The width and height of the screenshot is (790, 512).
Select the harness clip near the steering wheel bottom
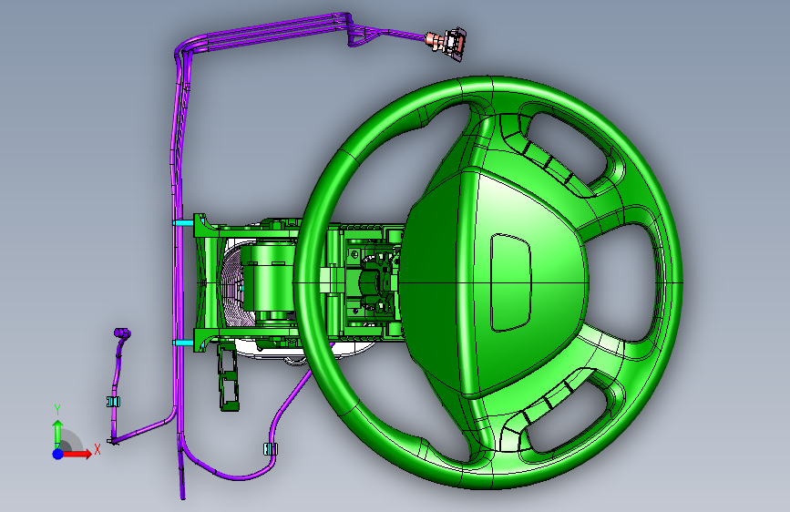271,449
